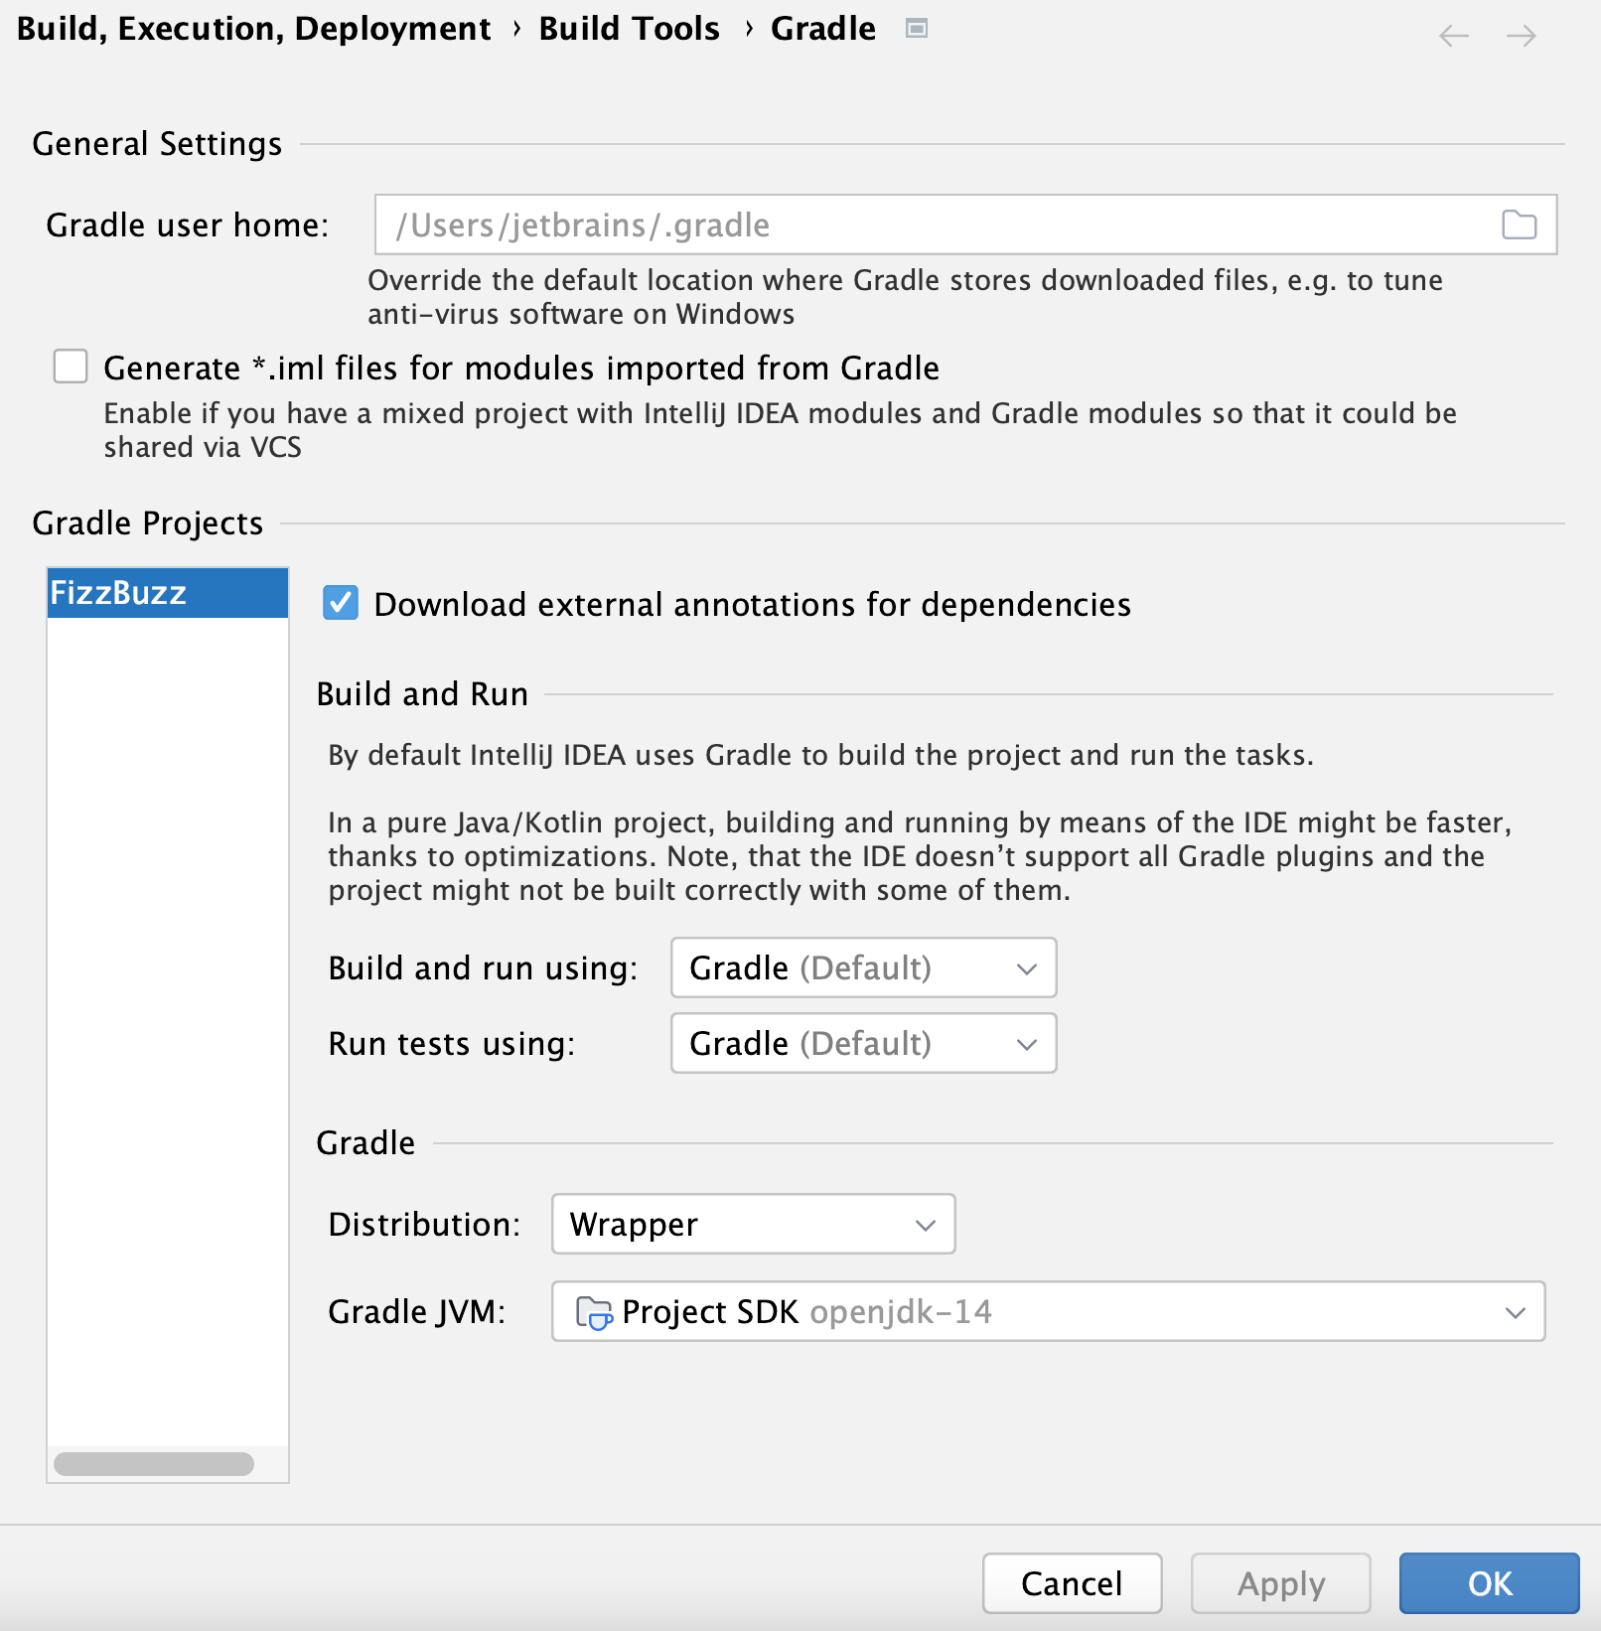This screenshot has height=1631, width=1601.
Task: Click the Cancel button
Action: pos(1071,1583)
